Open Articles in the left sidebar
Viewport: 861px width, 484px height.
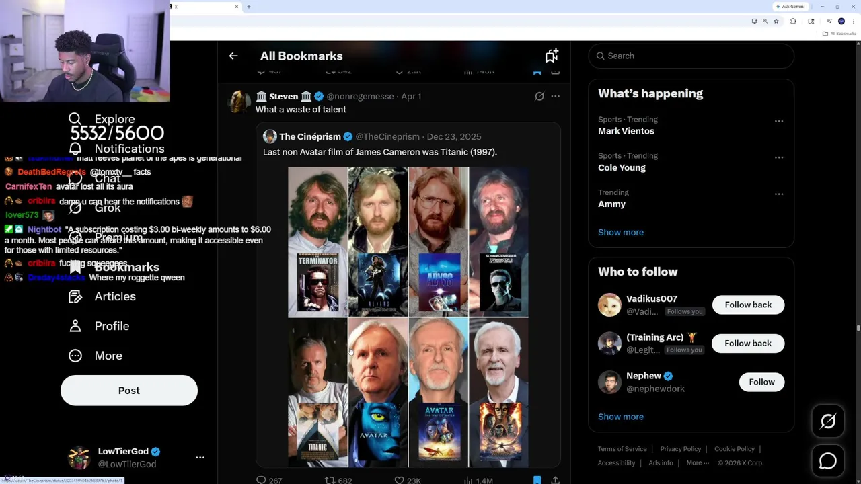(102, 296)
